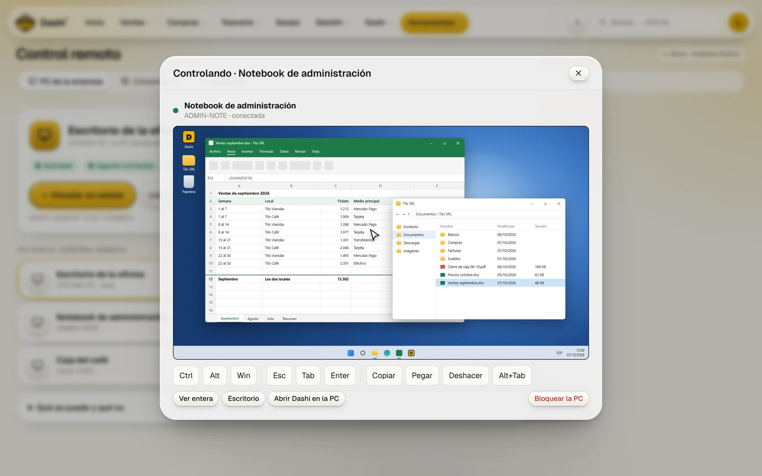762x476 pixels.
Task: Click the Modificado column header in explorer
Action: point(506,226)
